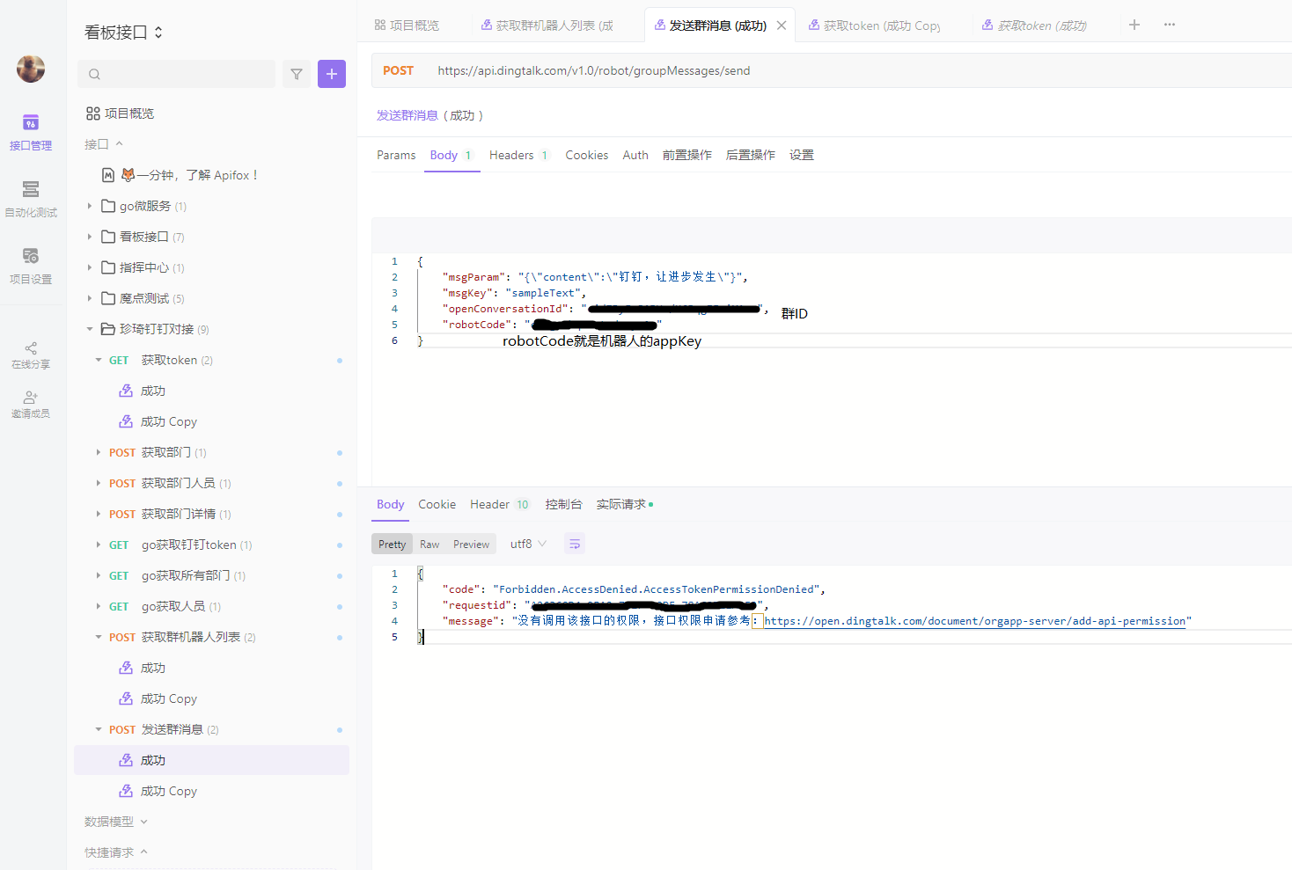Collapse the 珍琦钉钉对接 folder

point(89,329)
